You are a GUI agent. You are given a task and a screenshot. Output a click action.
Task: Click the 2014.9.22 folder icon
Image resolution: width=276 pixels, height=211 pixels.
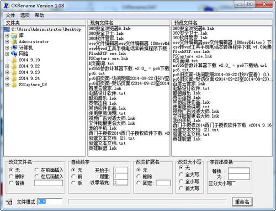coord(14,66)
